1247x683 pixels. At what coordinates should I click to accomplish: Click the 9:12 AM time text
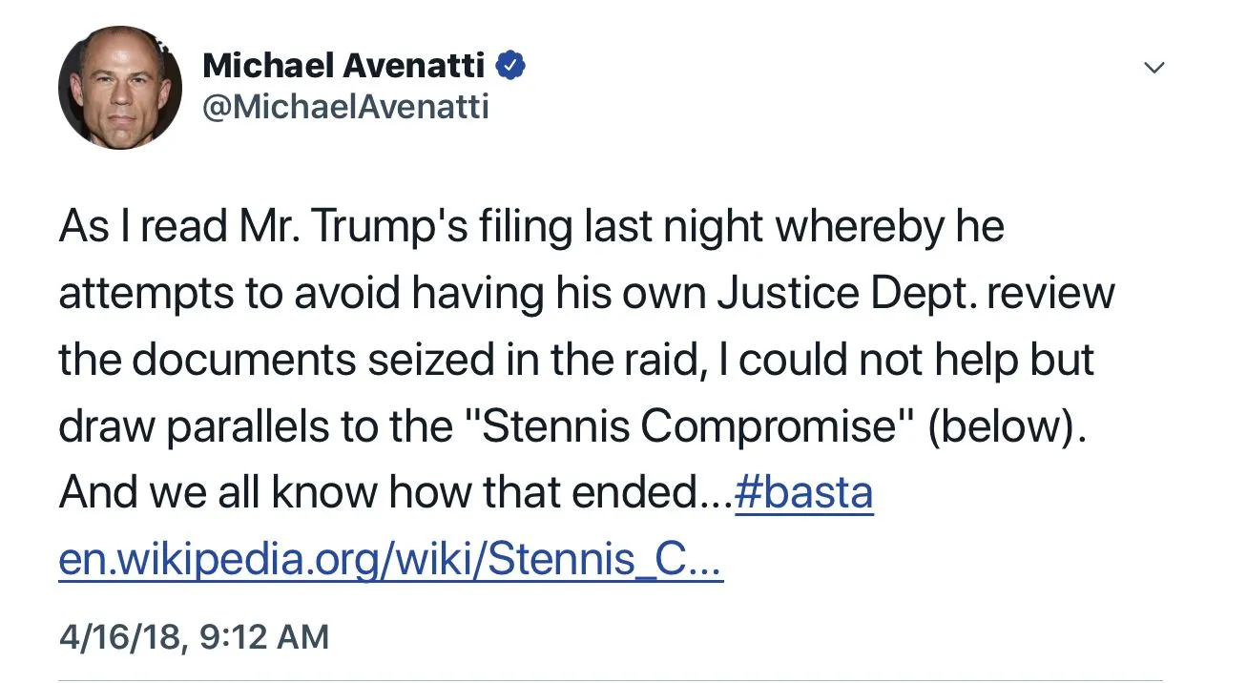(x=263, y=636)
